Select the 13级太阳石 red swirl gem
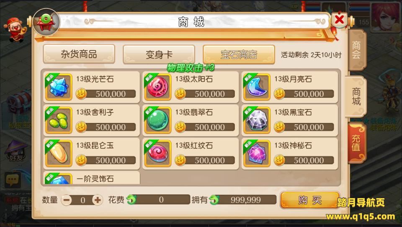402x227 pixels. (x=158, y=87)
